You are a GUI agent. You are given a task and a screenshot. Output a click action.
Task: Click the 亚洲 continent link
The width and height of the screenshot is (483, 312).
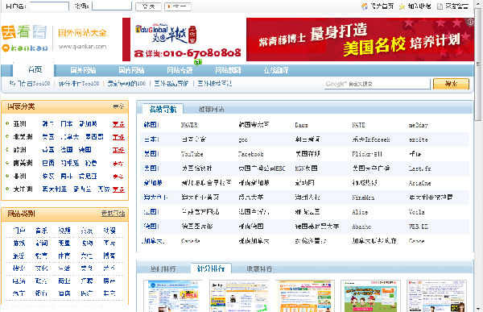coord(19,123)
